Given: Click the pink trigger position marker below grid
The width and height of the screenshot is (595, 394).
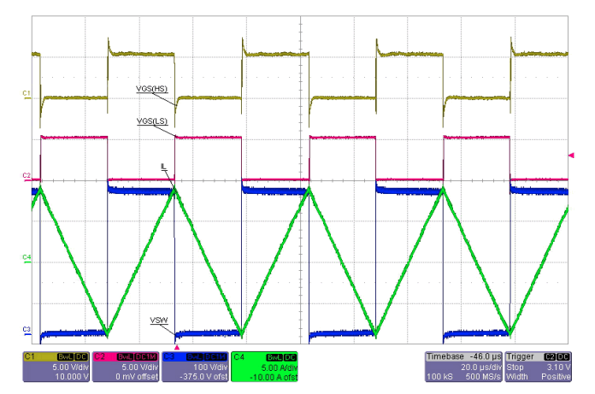Looking at the screenshot, I should [177, 347].
